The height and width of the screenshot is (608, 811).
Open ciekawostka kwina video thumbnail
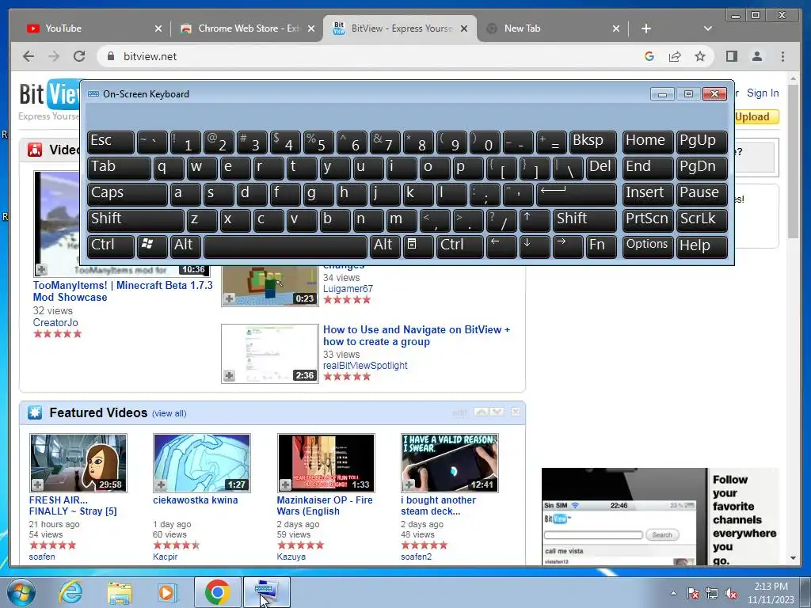(202, 463)
